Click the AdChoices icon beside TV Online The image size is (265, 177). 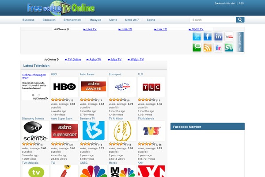coord(52,59)
